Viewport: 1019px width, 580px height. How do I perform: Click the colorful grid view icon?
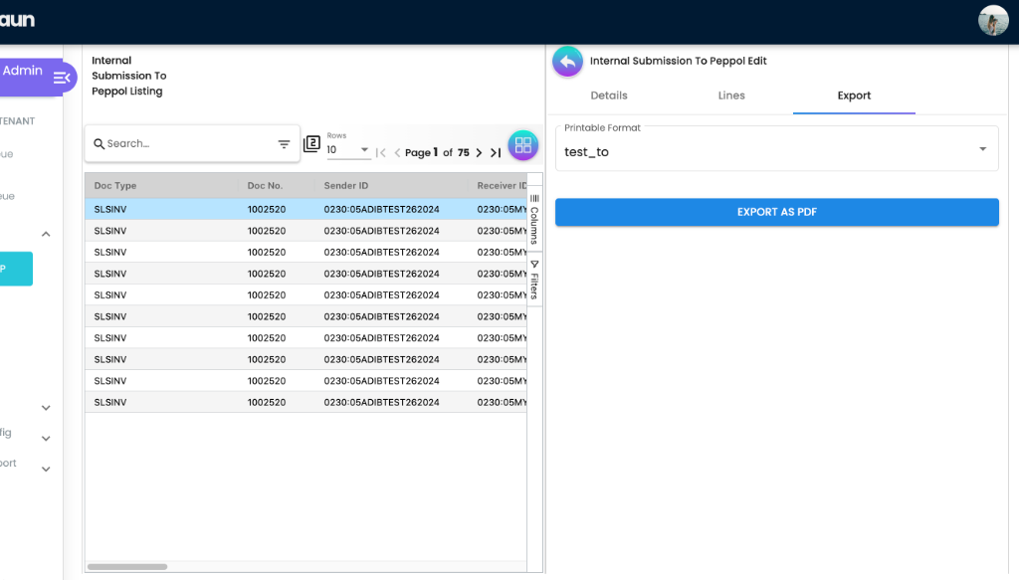coord(522,145)
